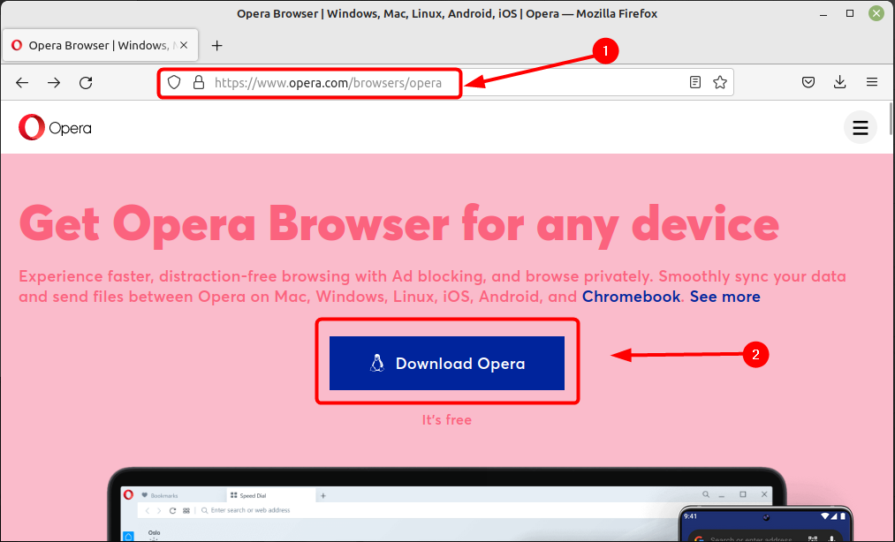Image resolution: width=895 pixels, height=542 pixels.
Task: Close the Opera Browser tab
Action: click(x=184, y=45)
